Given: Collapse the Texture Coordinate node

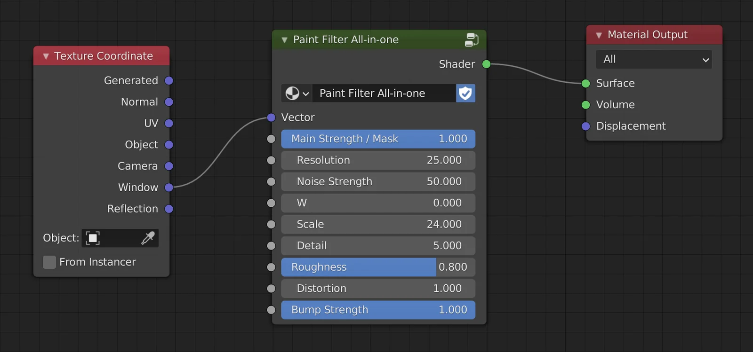Looking at the screenshot, I should click(x=46, y=56).
